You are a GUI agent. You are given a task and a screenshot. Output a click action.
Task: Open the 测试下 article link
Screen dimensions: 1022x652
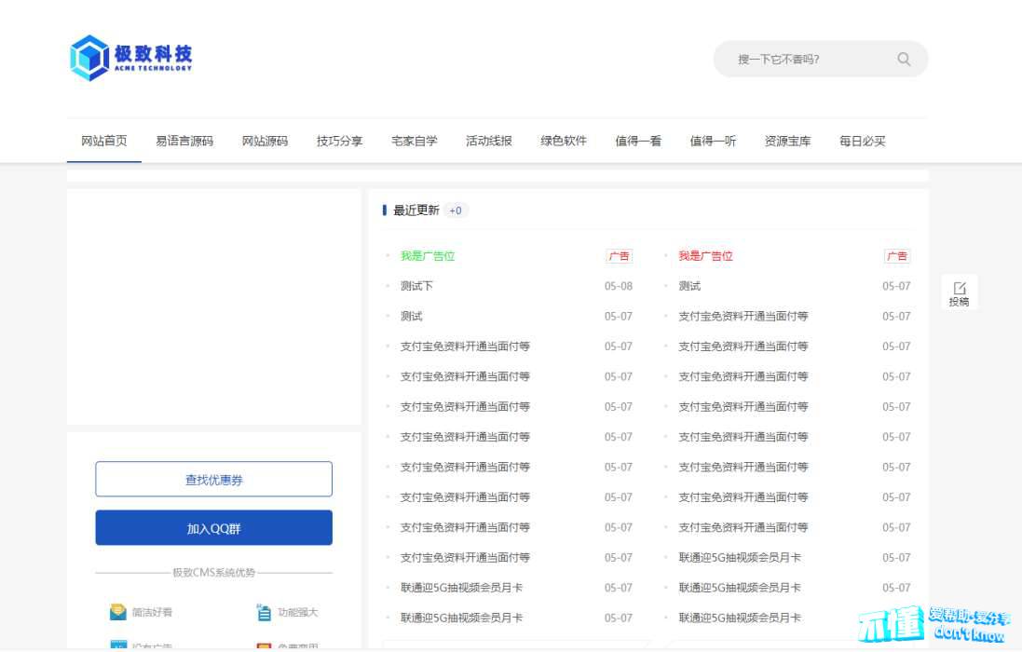(416, 286)
